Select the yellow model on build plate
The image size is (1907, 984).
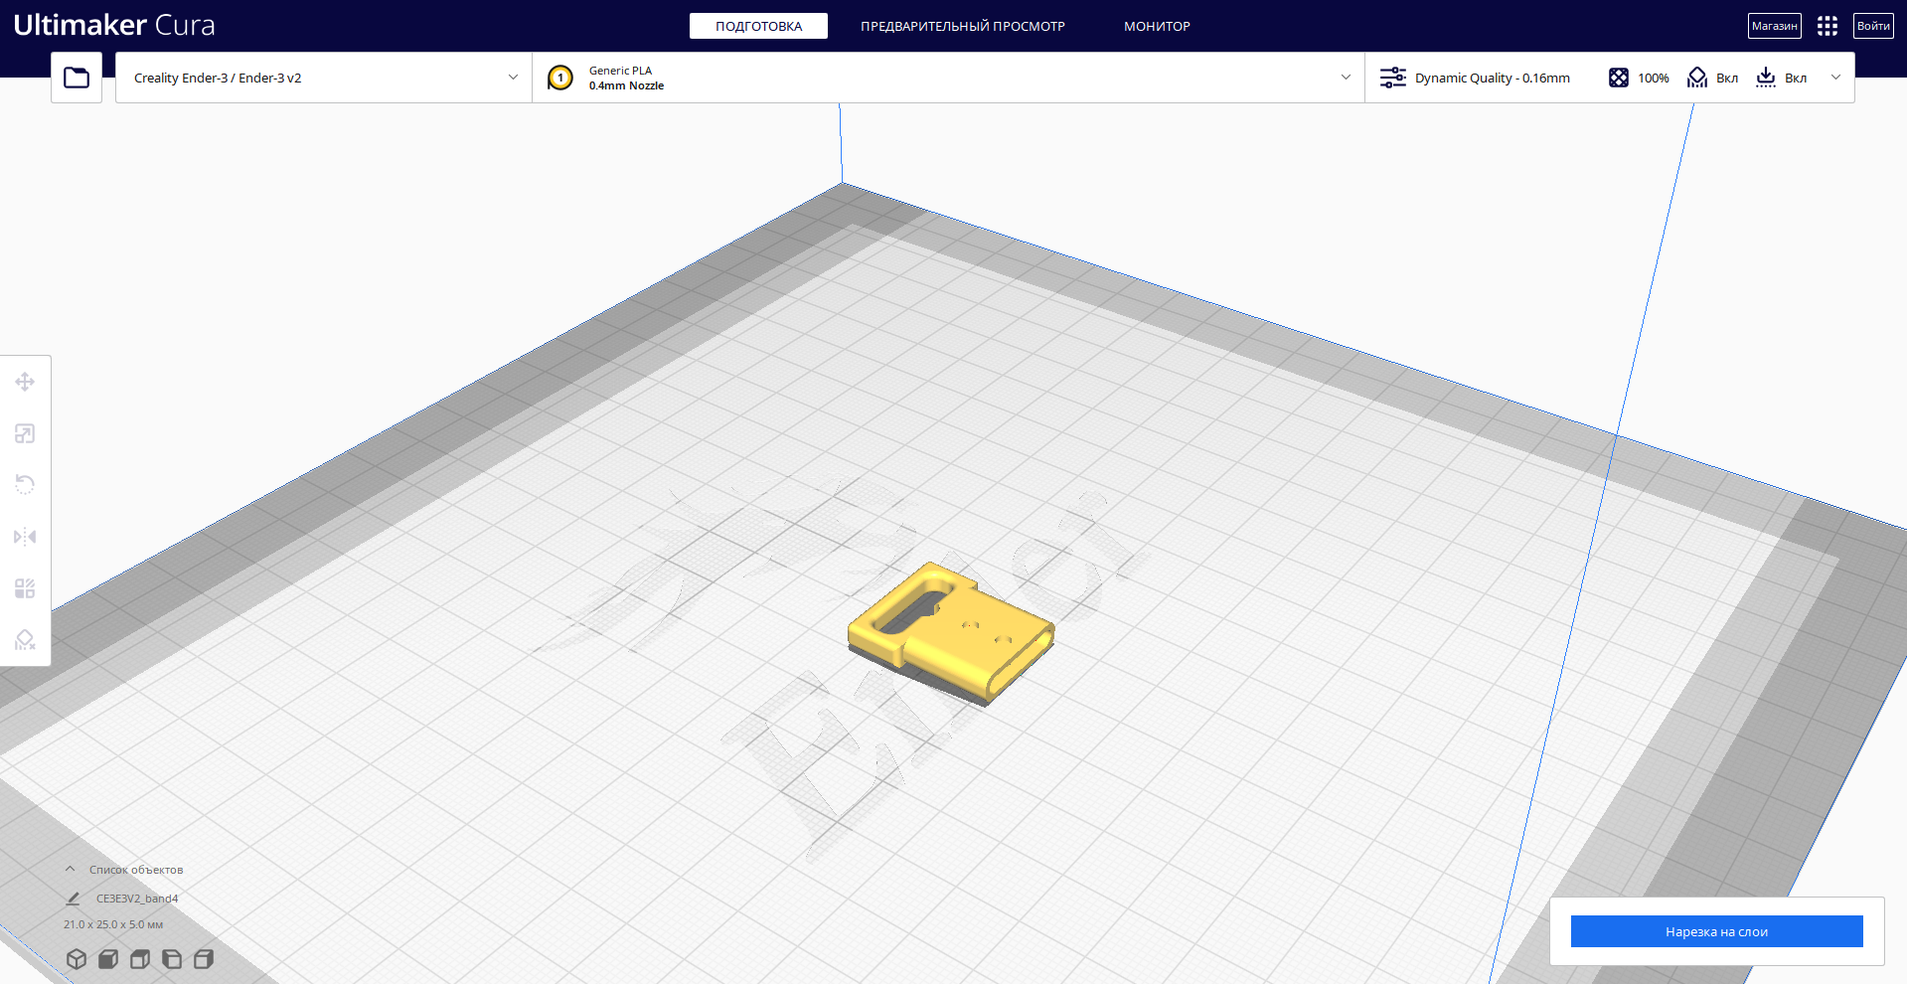point(952,632)
